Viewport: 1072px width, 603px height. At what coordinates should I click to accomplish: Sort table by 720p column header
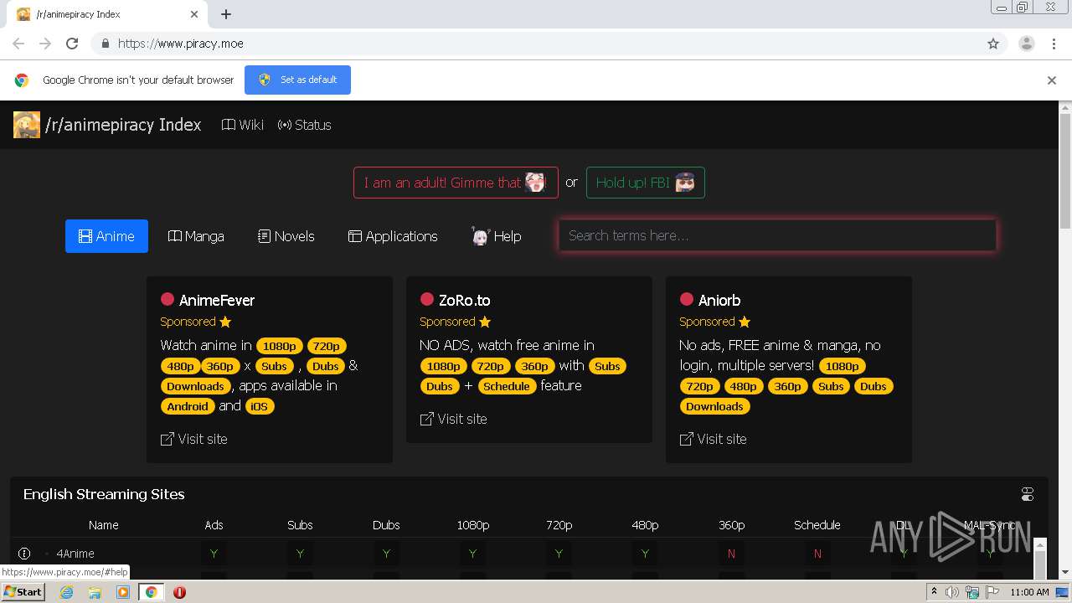tap(559, 525)
